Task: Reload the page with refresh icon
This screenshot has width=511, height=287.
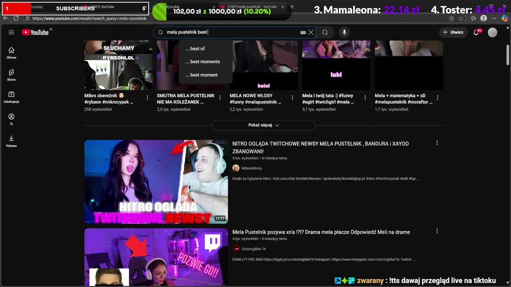Action: click(16, 18)
